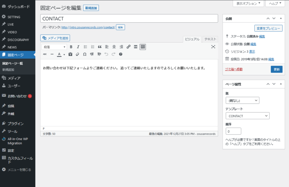Collapse the ページ属性 panel with triangle toggle
Image resolution: width=289 pixels, height=187 pixels.
[280, 84]
